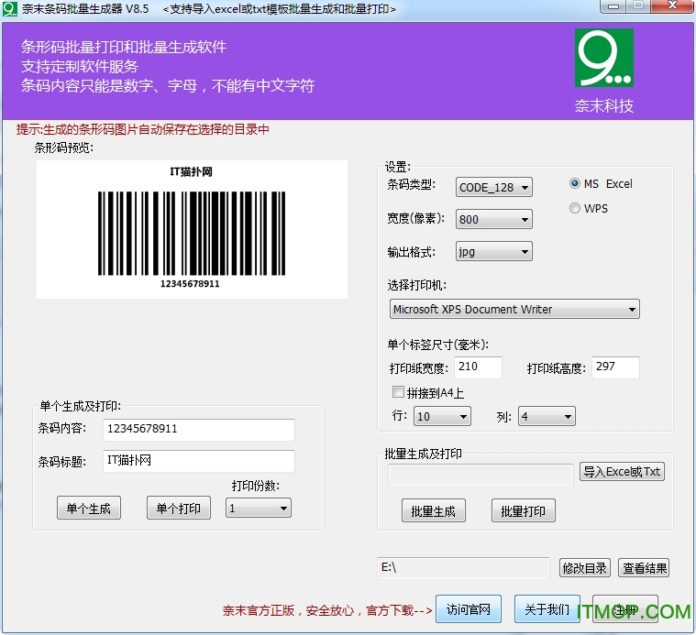The image size is (696, 635).
Task: Click the 批量打印 button
Action: [x=524, y=511]
